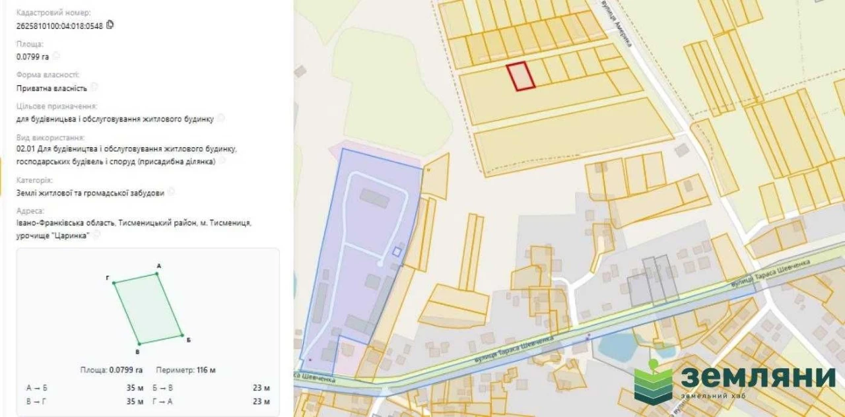The height and width of the screenshot is (417, 845).
Task: Click the small blue square inside the blue parcel
Action: tap(396, 251)
